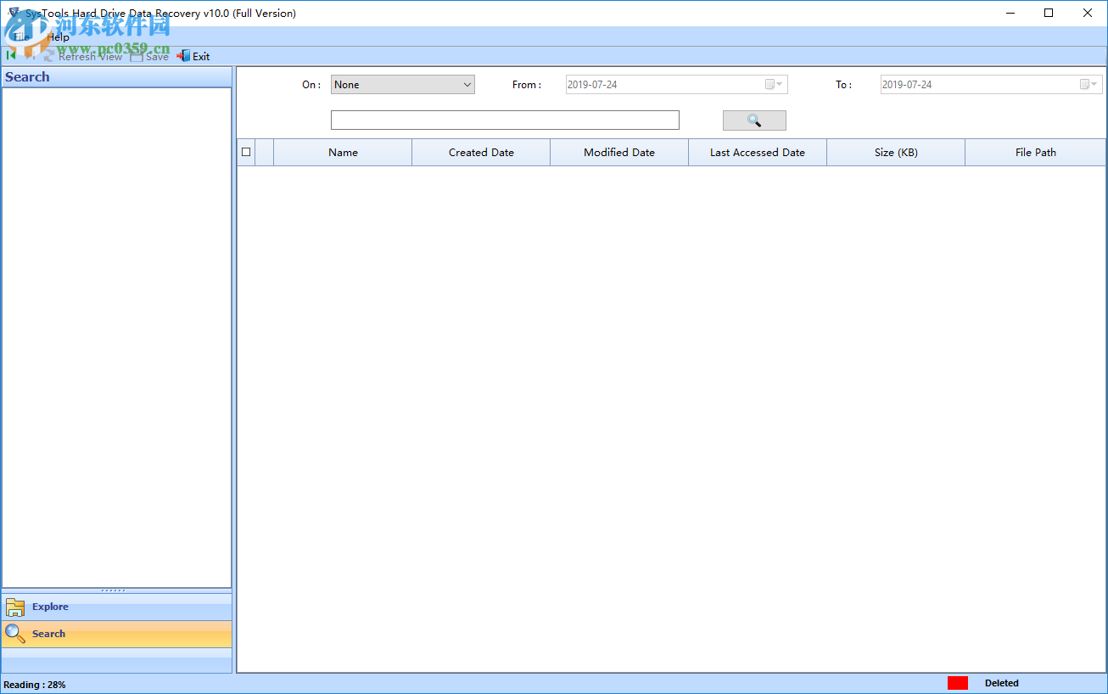Screen dimensions: 1108x694
Task: Select the Explore drawer icon in the sidebar
Action: click(x=15, y=607)
